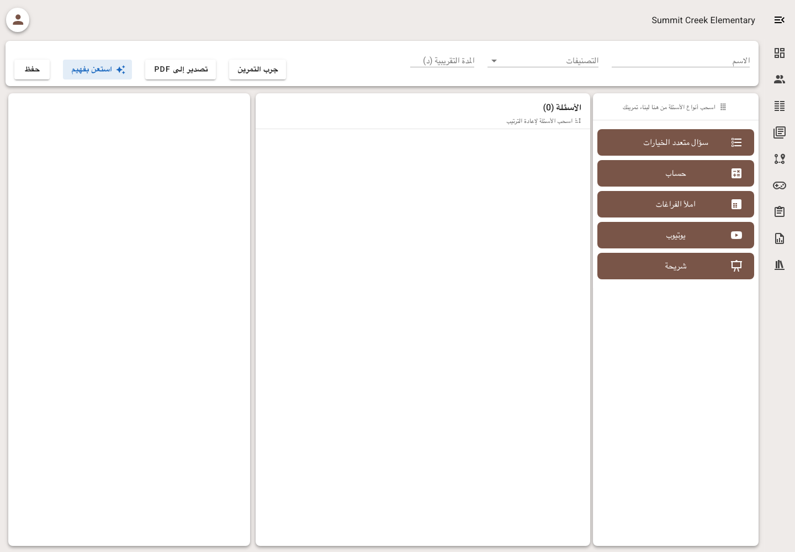Click the drag handle dots icon in question types header

(723, 107)
